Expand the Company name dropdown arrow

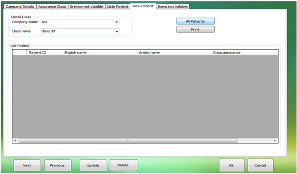tap(117, 22)
